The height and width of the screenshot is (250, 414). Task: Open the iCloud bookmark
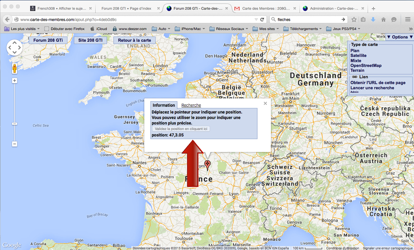tap(99, 29)
